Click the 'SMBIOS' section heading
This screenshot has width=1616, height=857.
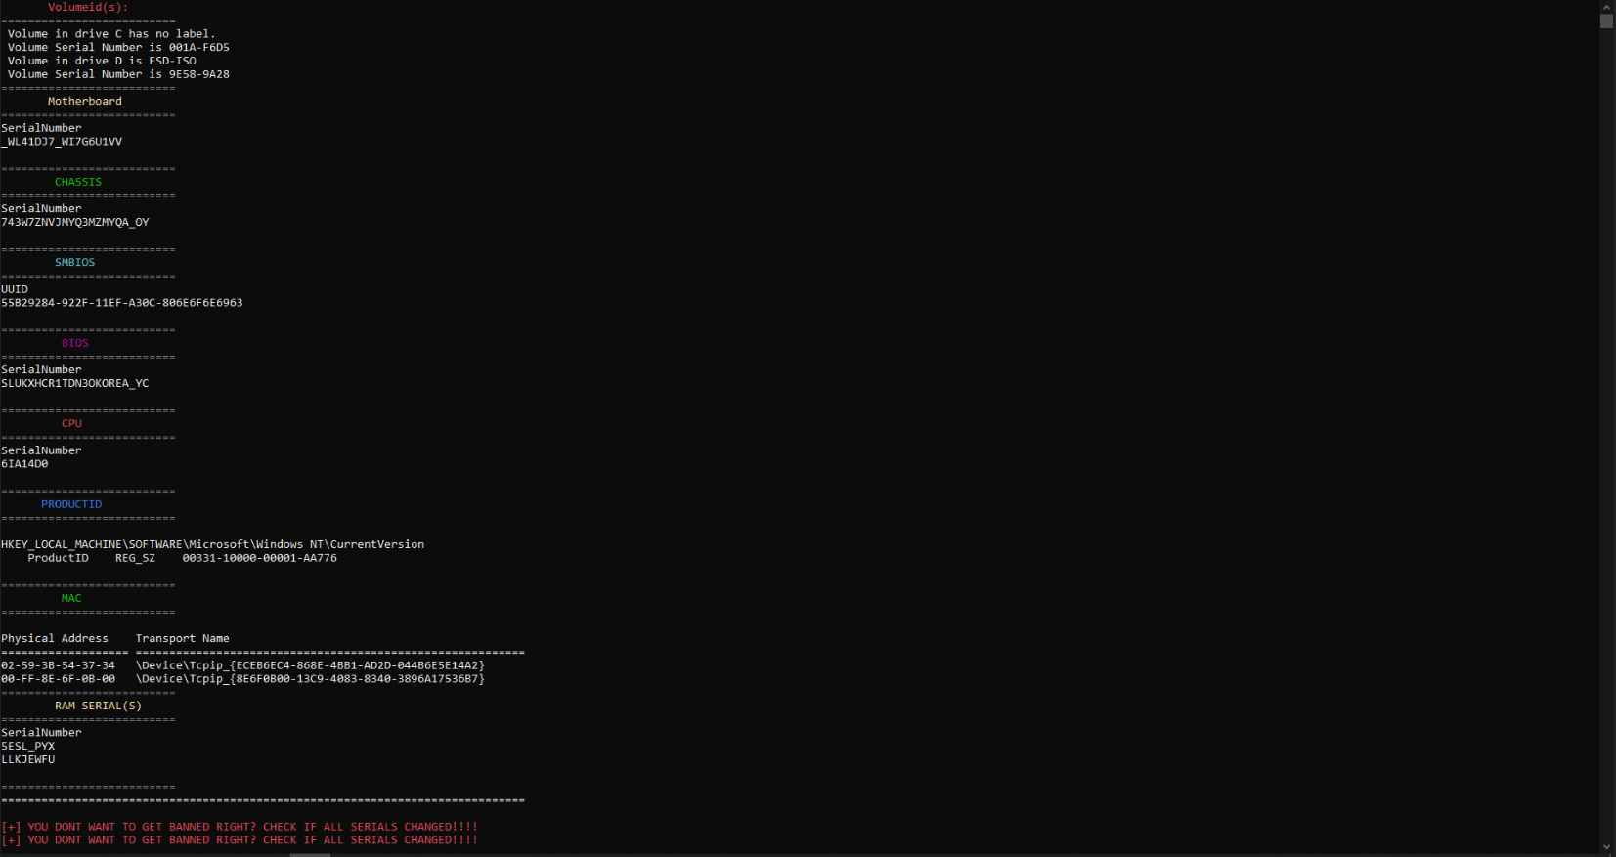(75, 262)
